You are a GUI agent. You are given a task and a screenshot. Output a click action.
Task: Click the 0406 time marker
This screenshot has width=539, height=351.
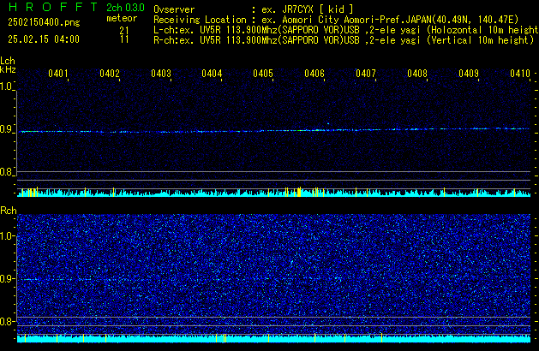[x=314, y=74]
